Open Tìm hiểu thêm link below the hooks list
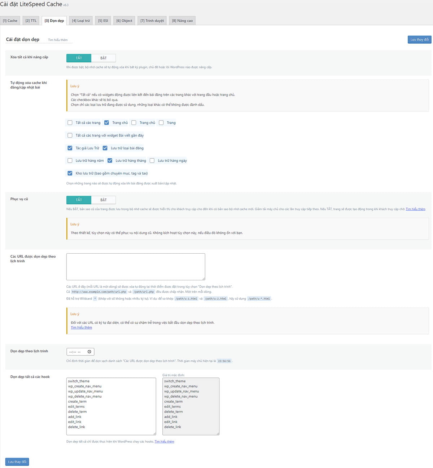This screenshot has width=433, height=468. (x=165, y=442)
